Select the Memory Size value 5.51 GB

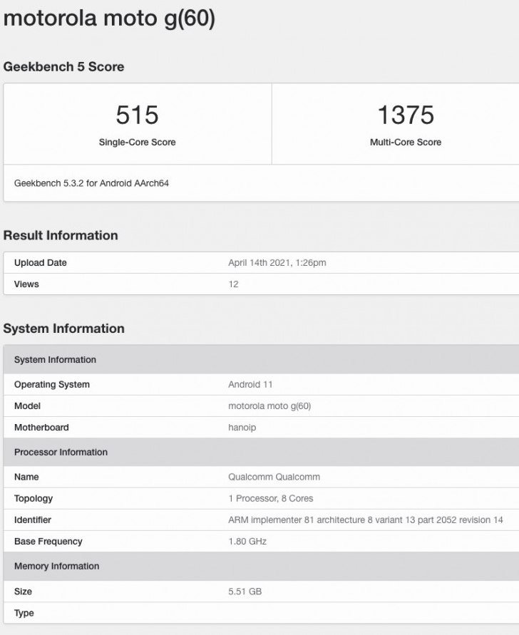point(245,592)
